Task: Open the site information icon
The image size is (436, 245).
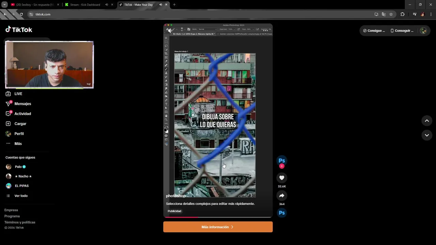Action: pos(31,14)
